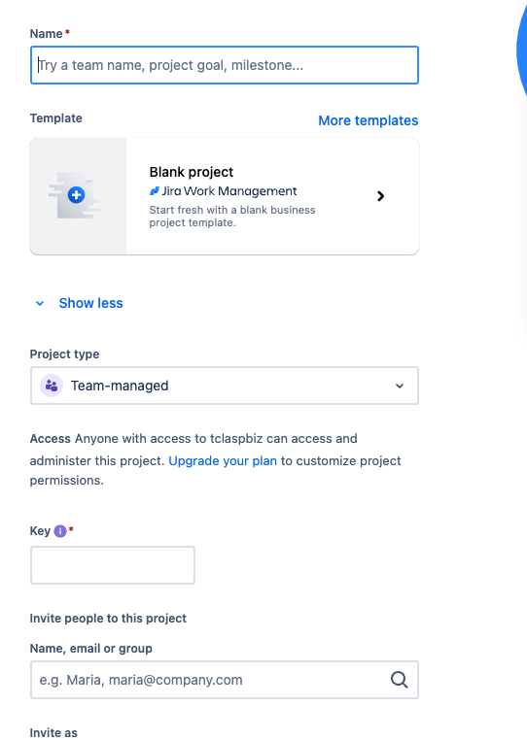Click the blank project plus-document thumbnail
This screenshot has height=740, width=527.
pos(78,196)
